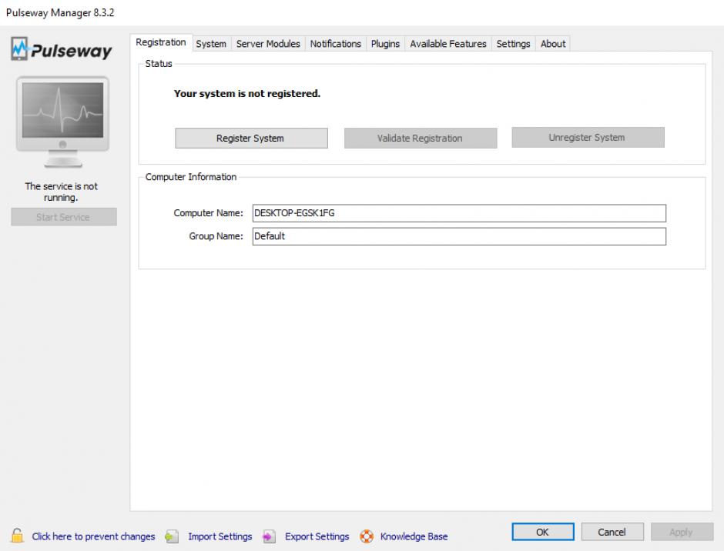The width and height of the screenshot is (724, 551).
Task: Click the 'Computer Name:' label
Action: point(208,213)
